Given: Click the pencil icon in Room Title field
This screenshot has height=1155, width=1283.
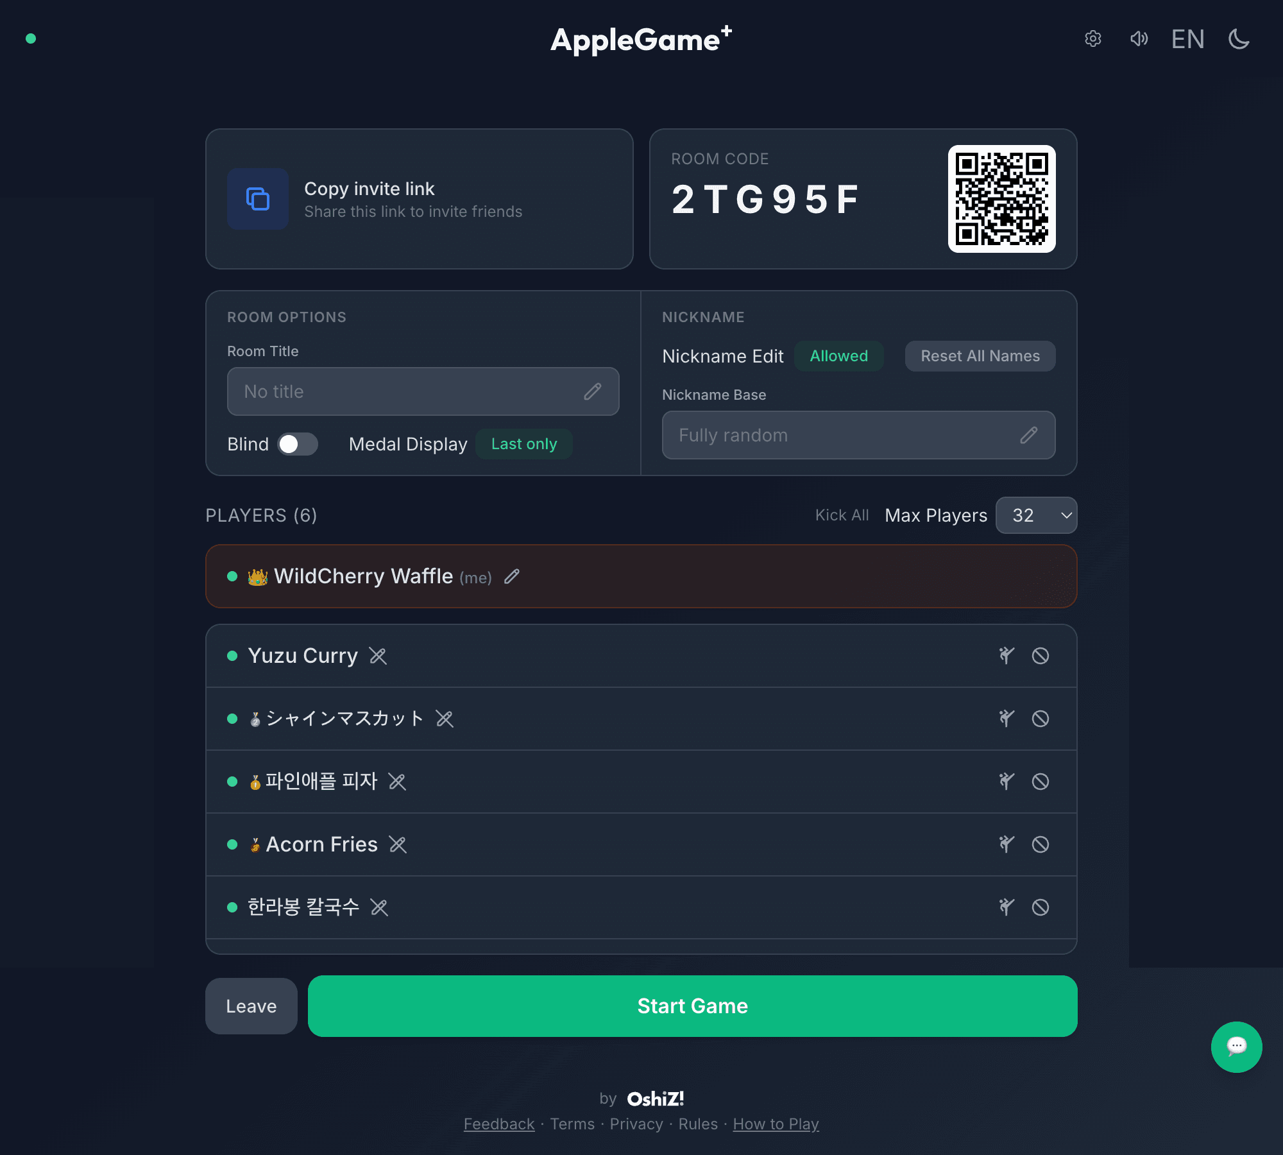Looking at the screenshot, I should click(x=593, y=391).
